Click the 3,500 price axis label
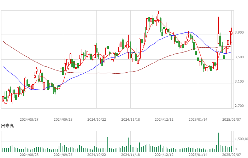 (239, 57)
